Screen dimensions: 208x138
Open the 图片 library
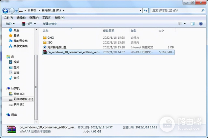pyautogui.click(x=16, y=67)
